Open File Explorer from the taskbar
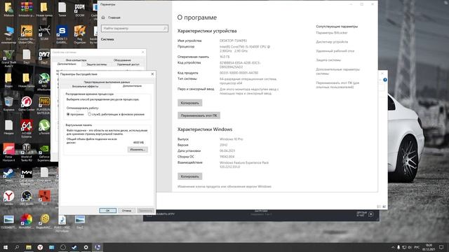The image size is (449, 252). [28, 247]
